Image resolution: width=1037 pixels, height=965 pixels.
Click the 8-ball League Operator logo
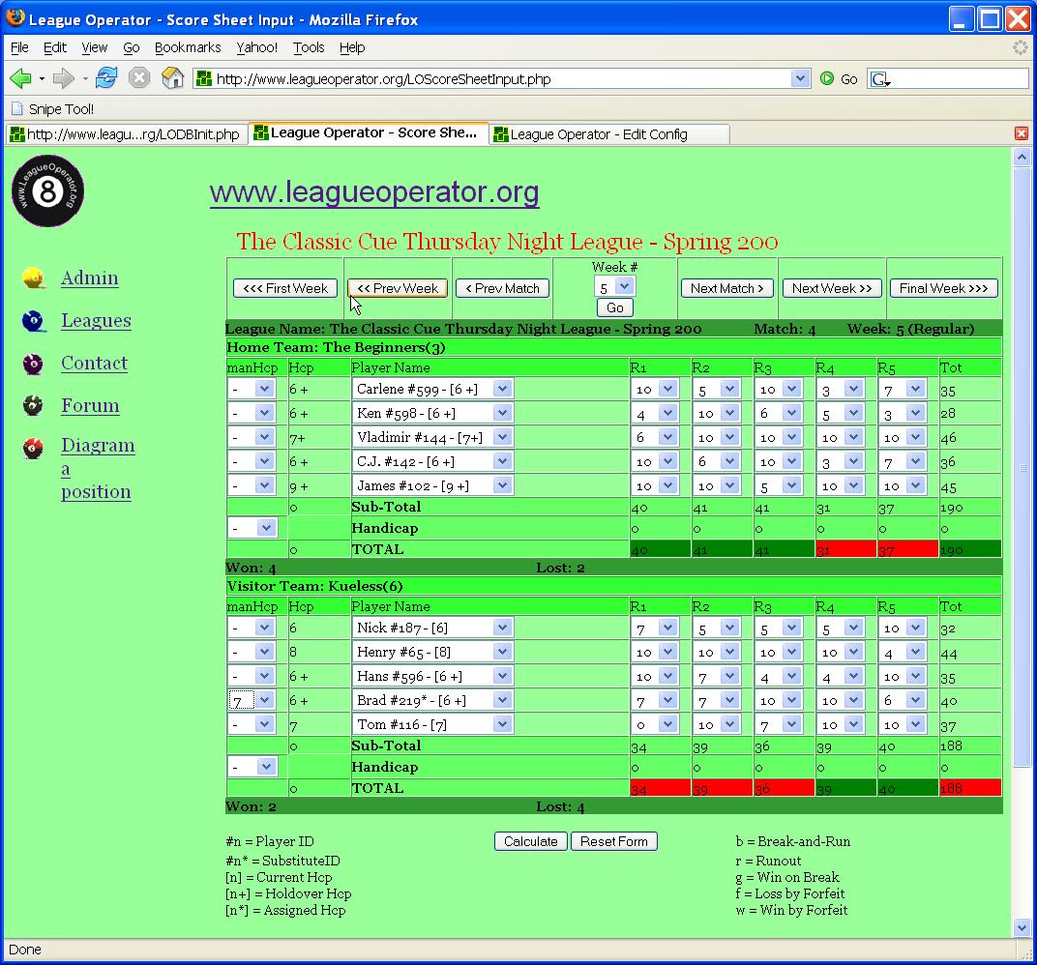click(48, 192)
